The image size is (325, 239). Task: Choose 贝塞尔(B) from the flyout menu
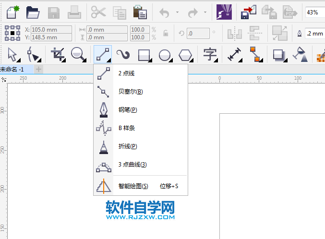point(130,92)
